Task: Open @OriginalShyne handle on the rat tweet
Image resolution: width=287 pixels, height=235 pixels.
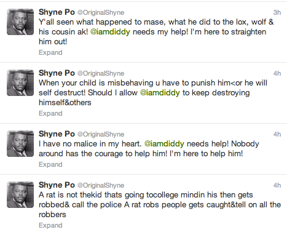Action: (x=101, y=186)
